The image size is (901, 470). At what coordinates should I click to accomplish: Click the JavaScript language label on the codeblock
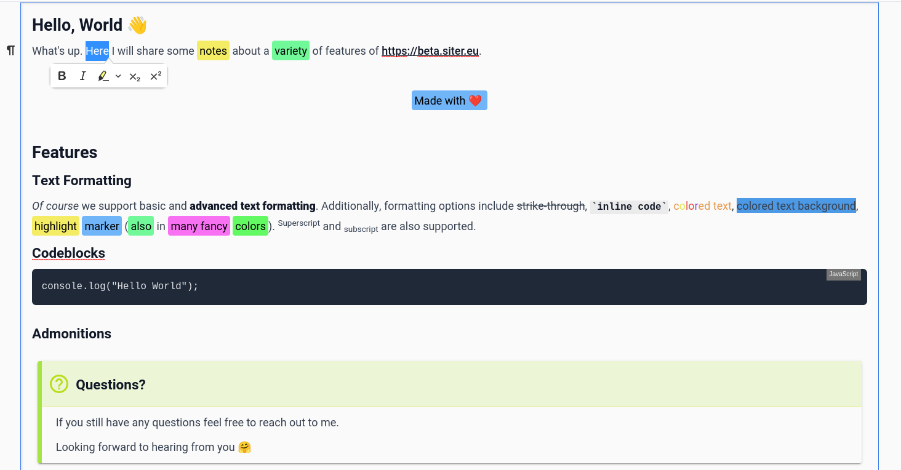click(843, 274)
